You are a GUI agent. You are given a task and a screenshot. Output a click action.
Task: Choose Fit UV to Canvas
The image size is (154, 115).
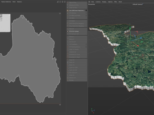pyautogui.click(x=77, y=31)
